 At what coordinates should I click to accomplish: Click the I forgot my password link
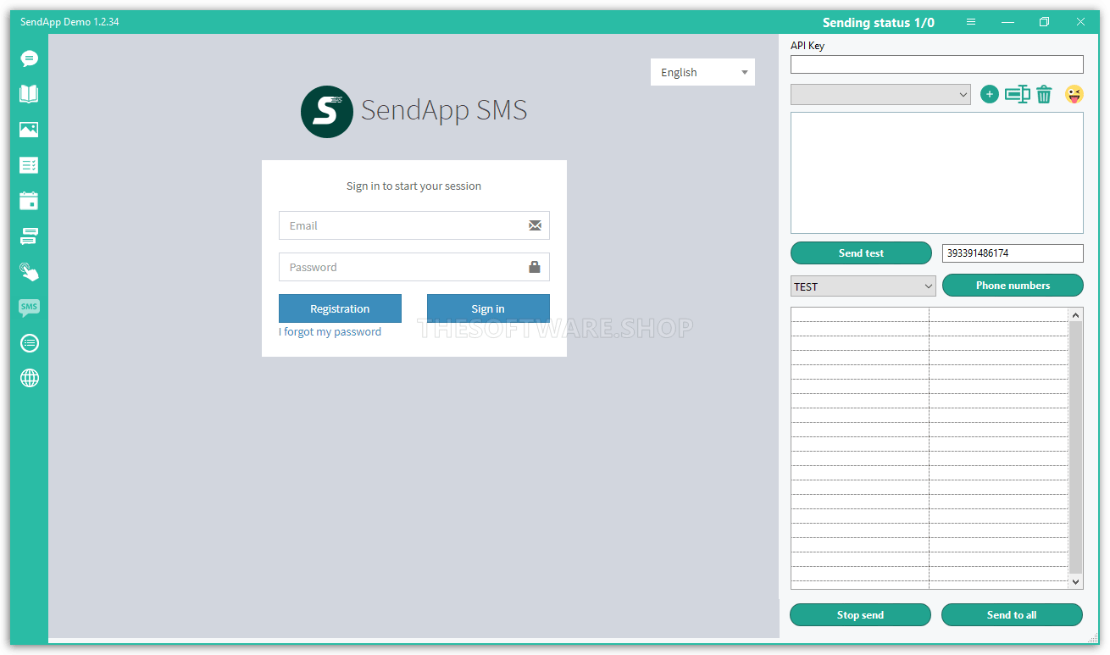[x=330, y=332]
